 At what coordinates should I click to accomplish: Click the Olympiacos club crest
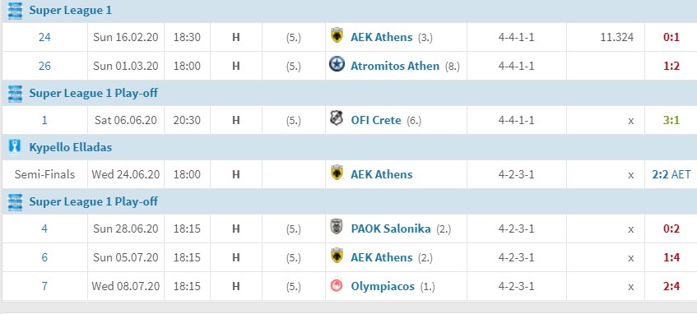[x=337, y=285]
